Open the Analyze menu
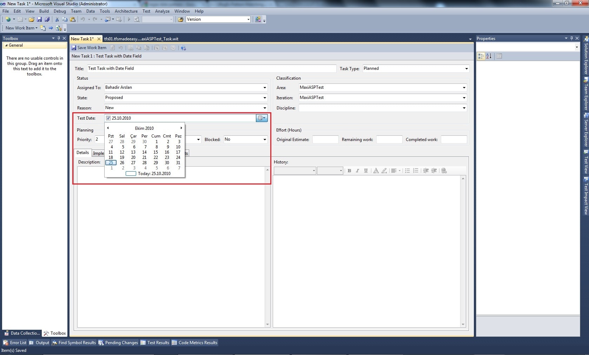589x355 pixels. click(x=162, y=11)
